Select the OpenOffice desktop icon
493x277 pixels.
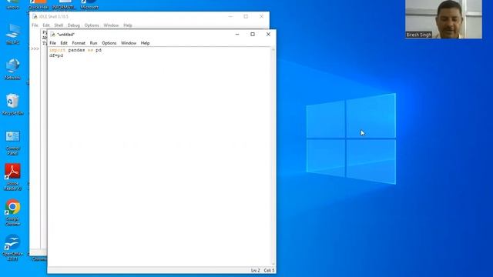[x=12, y=248]
